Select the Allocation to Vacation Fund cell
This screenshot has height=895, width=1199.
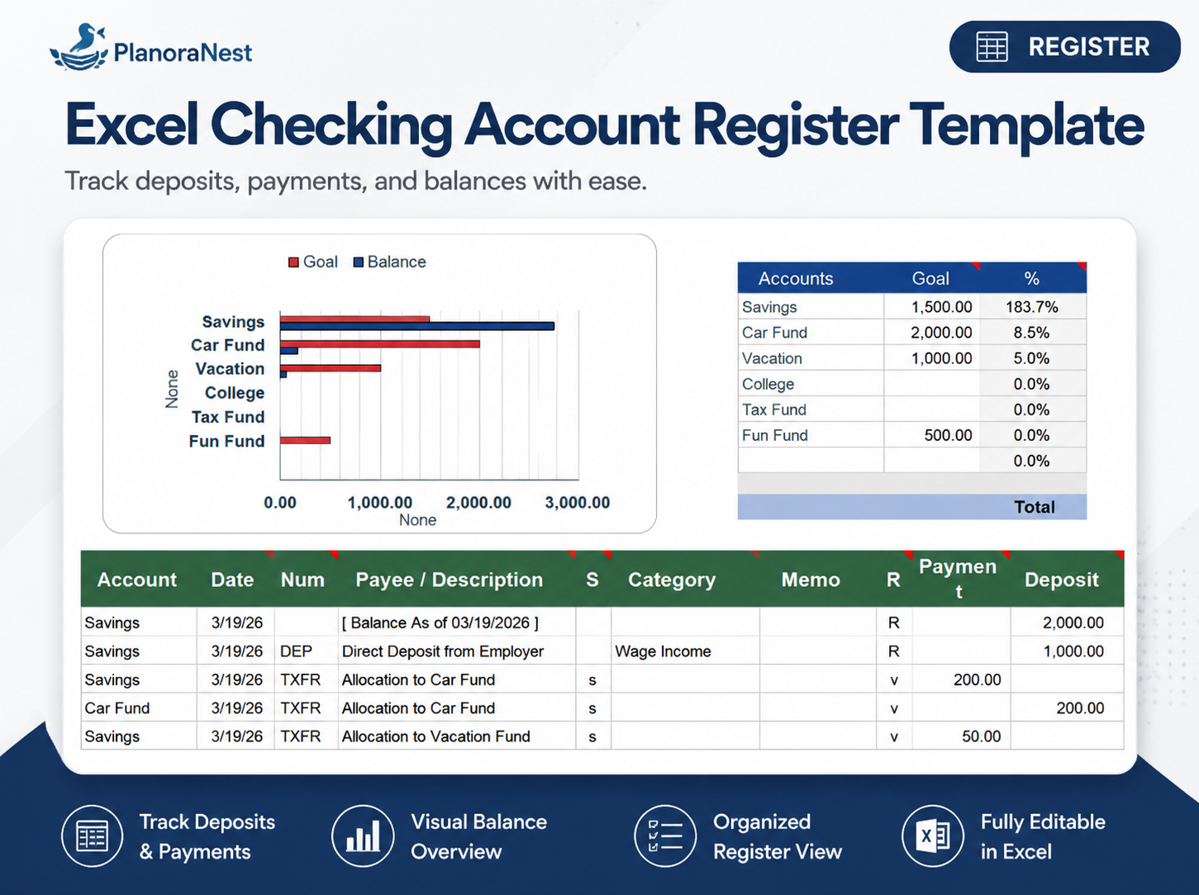[456, 736]
